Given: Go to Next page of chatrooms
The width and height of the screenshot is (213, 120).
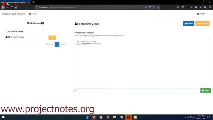Looking at the screenshot, I should click(x=63, y=44).
